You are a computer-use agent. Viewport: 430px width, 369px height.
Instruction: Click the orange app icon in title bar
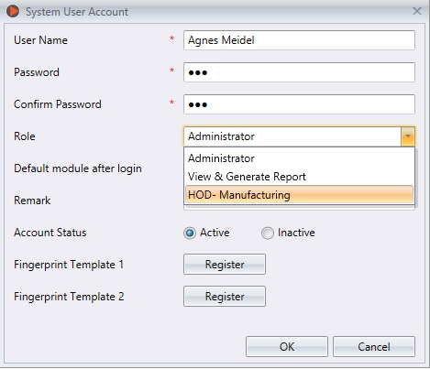pos(13,11)
